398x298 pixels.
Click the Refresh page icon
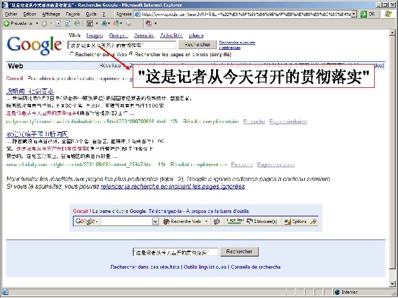[67, 24]
